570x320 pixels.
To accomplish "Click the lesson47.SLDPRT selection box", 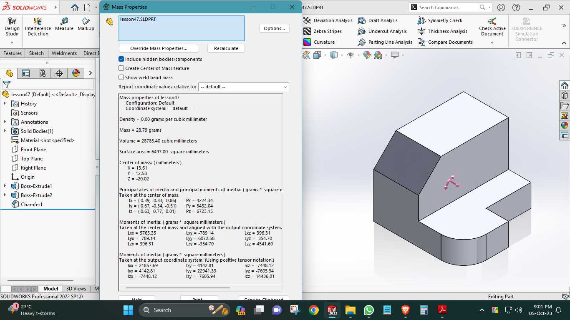I will [182, 28].
